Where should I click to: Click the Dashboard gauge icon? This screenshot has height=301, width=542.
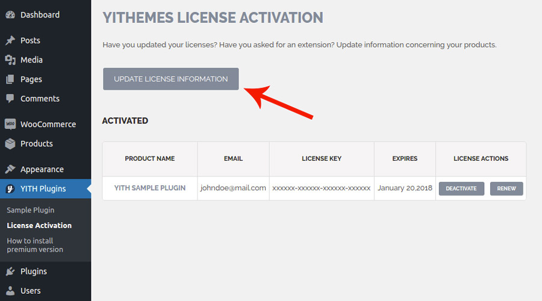(10, 15)
